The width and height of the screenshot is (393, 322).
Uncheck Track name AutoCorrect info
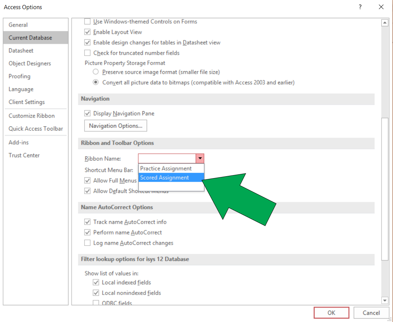(87, 222)
